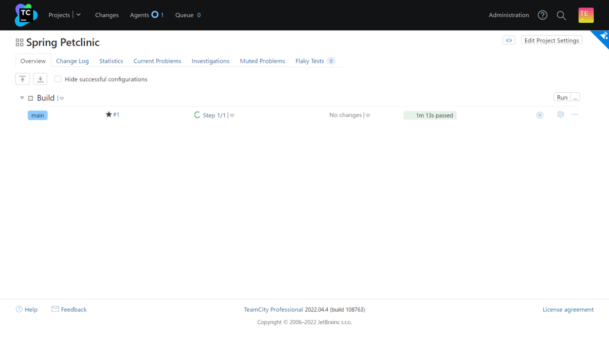The height and width of the screenshot is (342, 609).
Task: Click the expand all configurations icon
Action: click(40, 79)
